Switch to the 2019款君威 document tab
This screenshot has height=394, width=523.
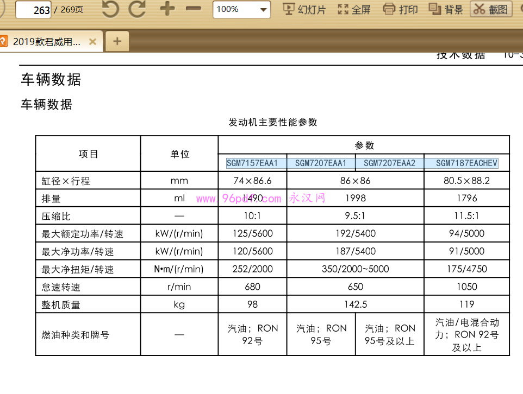tap(47, 42)
